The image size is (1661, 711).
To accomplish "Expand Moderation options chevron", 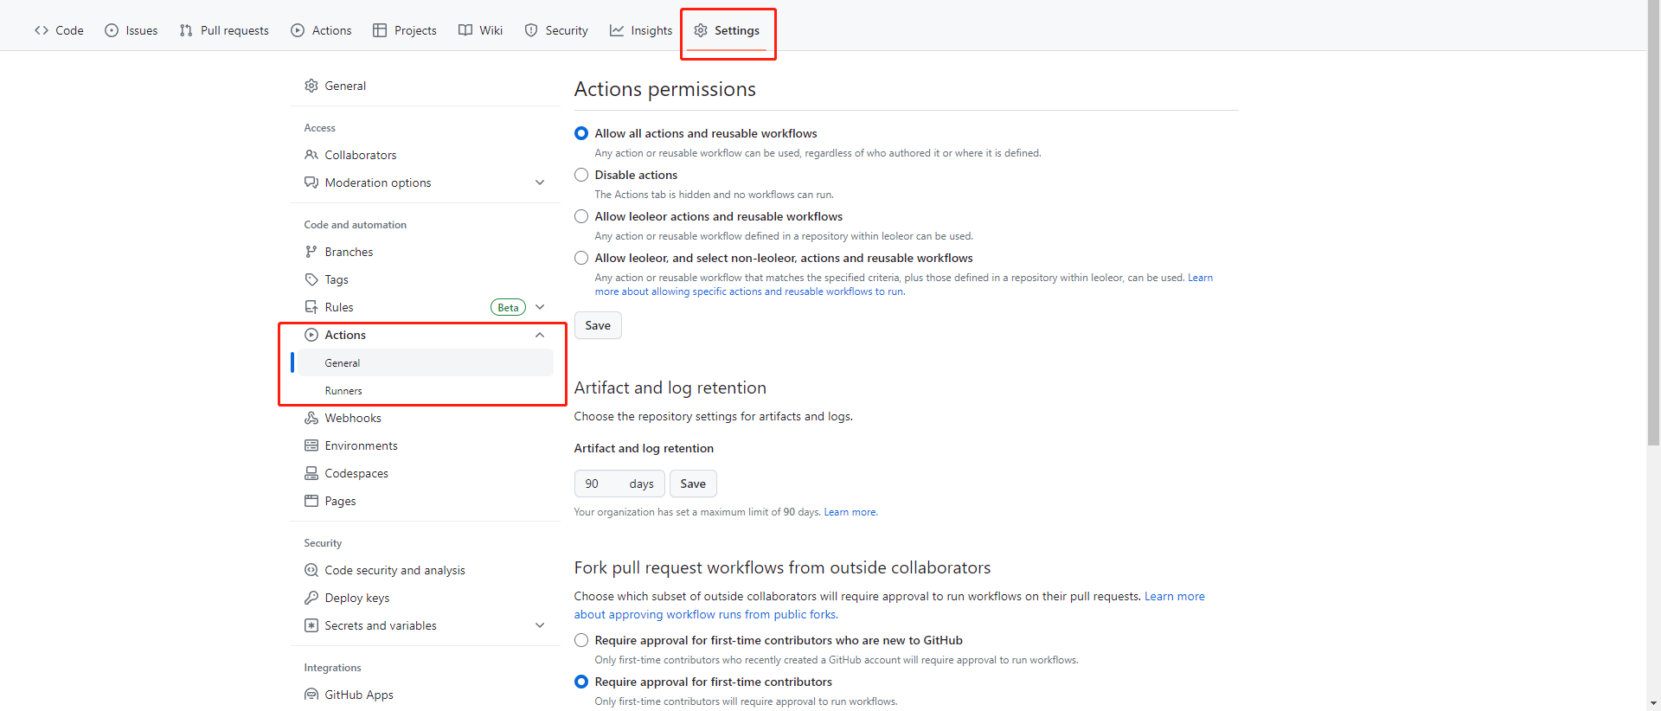I will pyautogui.click(x=540, y=183).
